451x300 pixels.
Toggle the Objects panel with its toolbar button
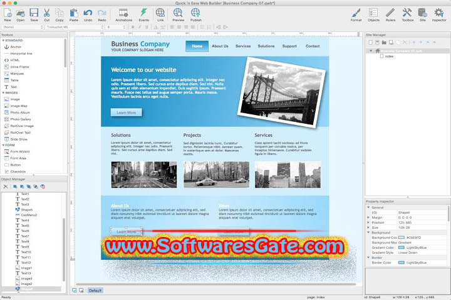[373, 14]
